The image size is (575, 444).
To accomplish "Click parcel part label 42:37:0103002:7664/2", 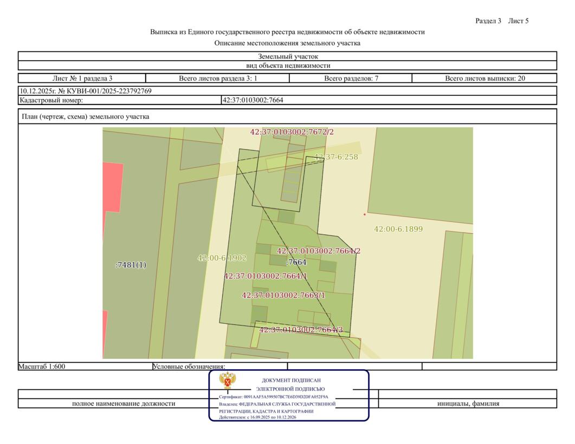I will pyautogui.click(x=319, y=251).
